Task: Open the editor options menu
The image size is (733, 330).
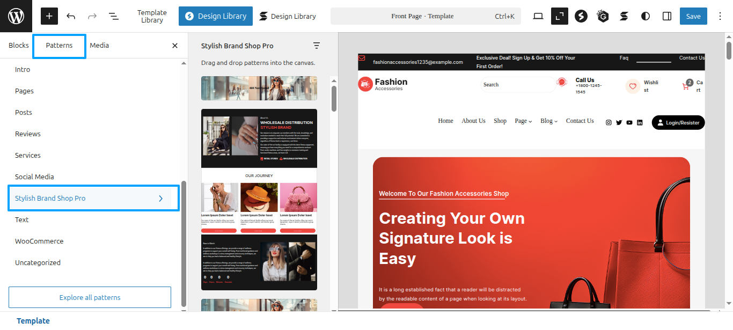Action: 720,16
